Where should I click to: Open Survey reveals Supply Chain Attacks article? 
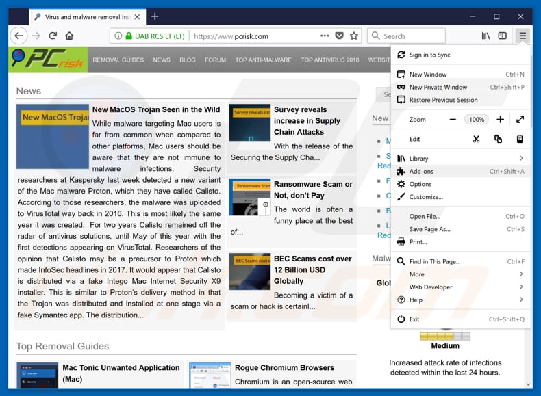pyautogui.click(x=307, y=121)
